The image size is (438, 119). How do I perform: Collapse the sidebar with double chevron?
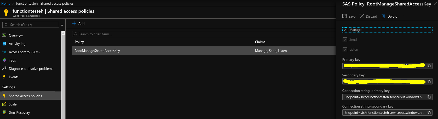62,25
